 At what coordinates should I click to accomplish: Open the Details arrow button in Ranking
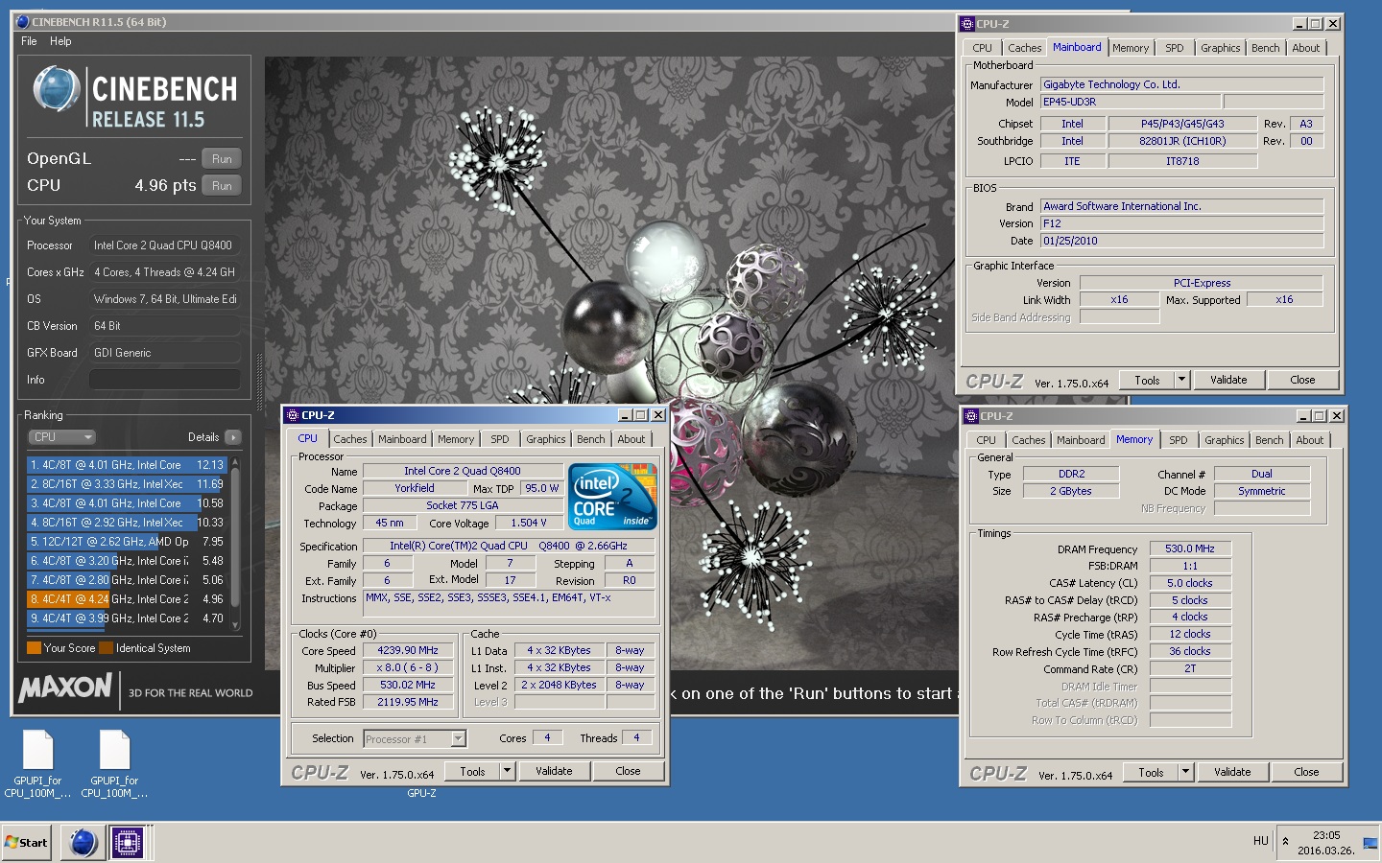pos(232,437)
